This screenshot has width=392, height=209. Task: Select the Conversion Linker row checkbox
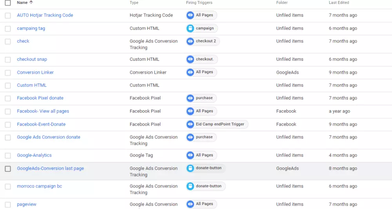[8, 73]
